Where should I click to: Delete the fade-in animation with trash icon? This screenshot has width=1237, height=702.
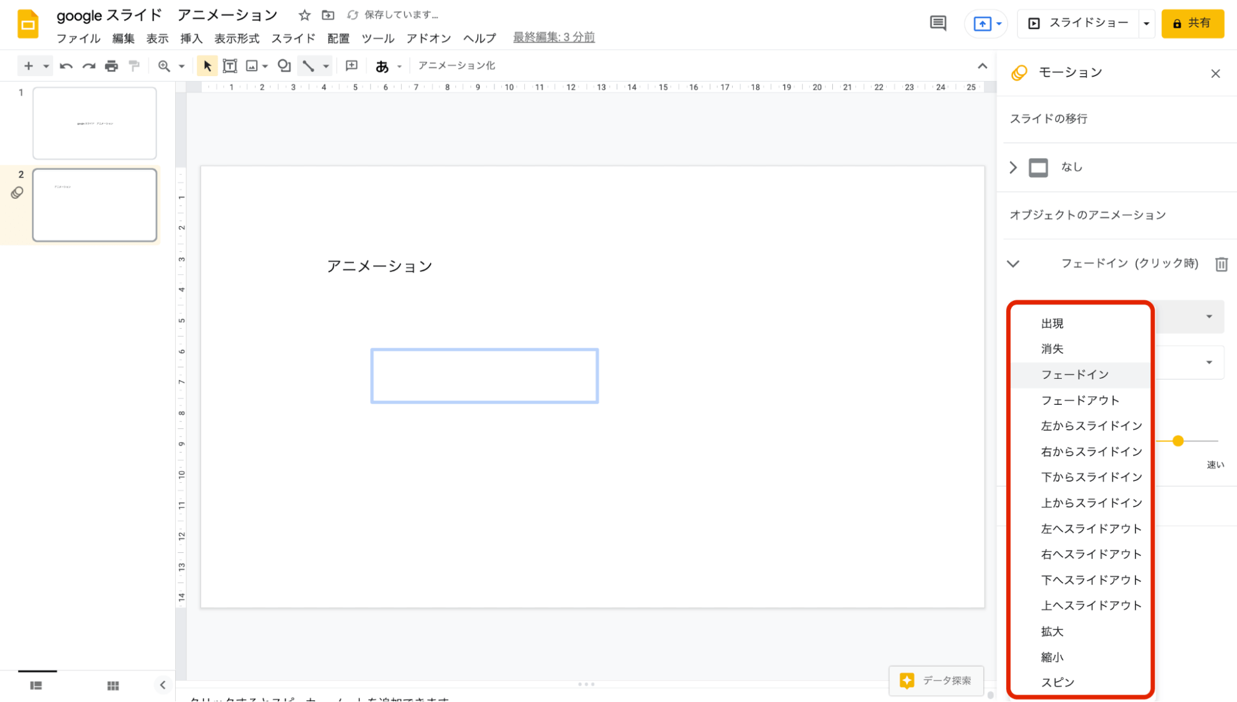pyautogui.click(x=1221, y=264)
